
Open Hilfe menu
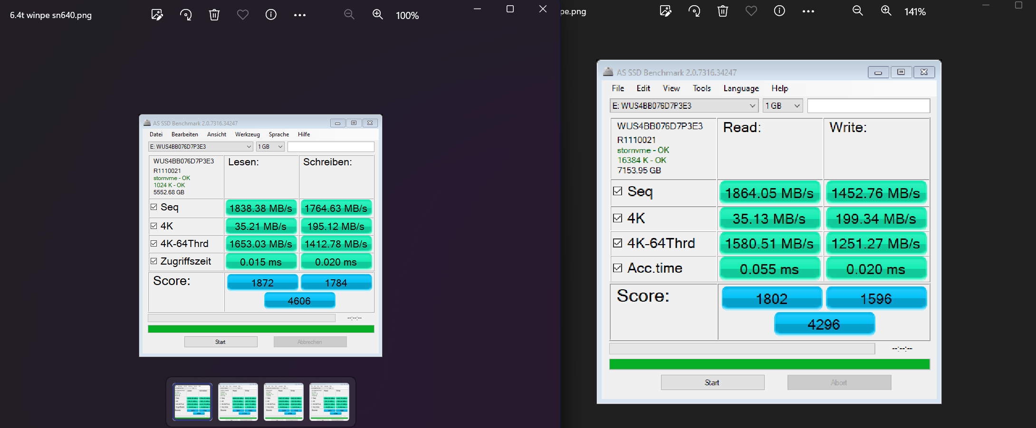pyautogui.click(x=304, y=134)
